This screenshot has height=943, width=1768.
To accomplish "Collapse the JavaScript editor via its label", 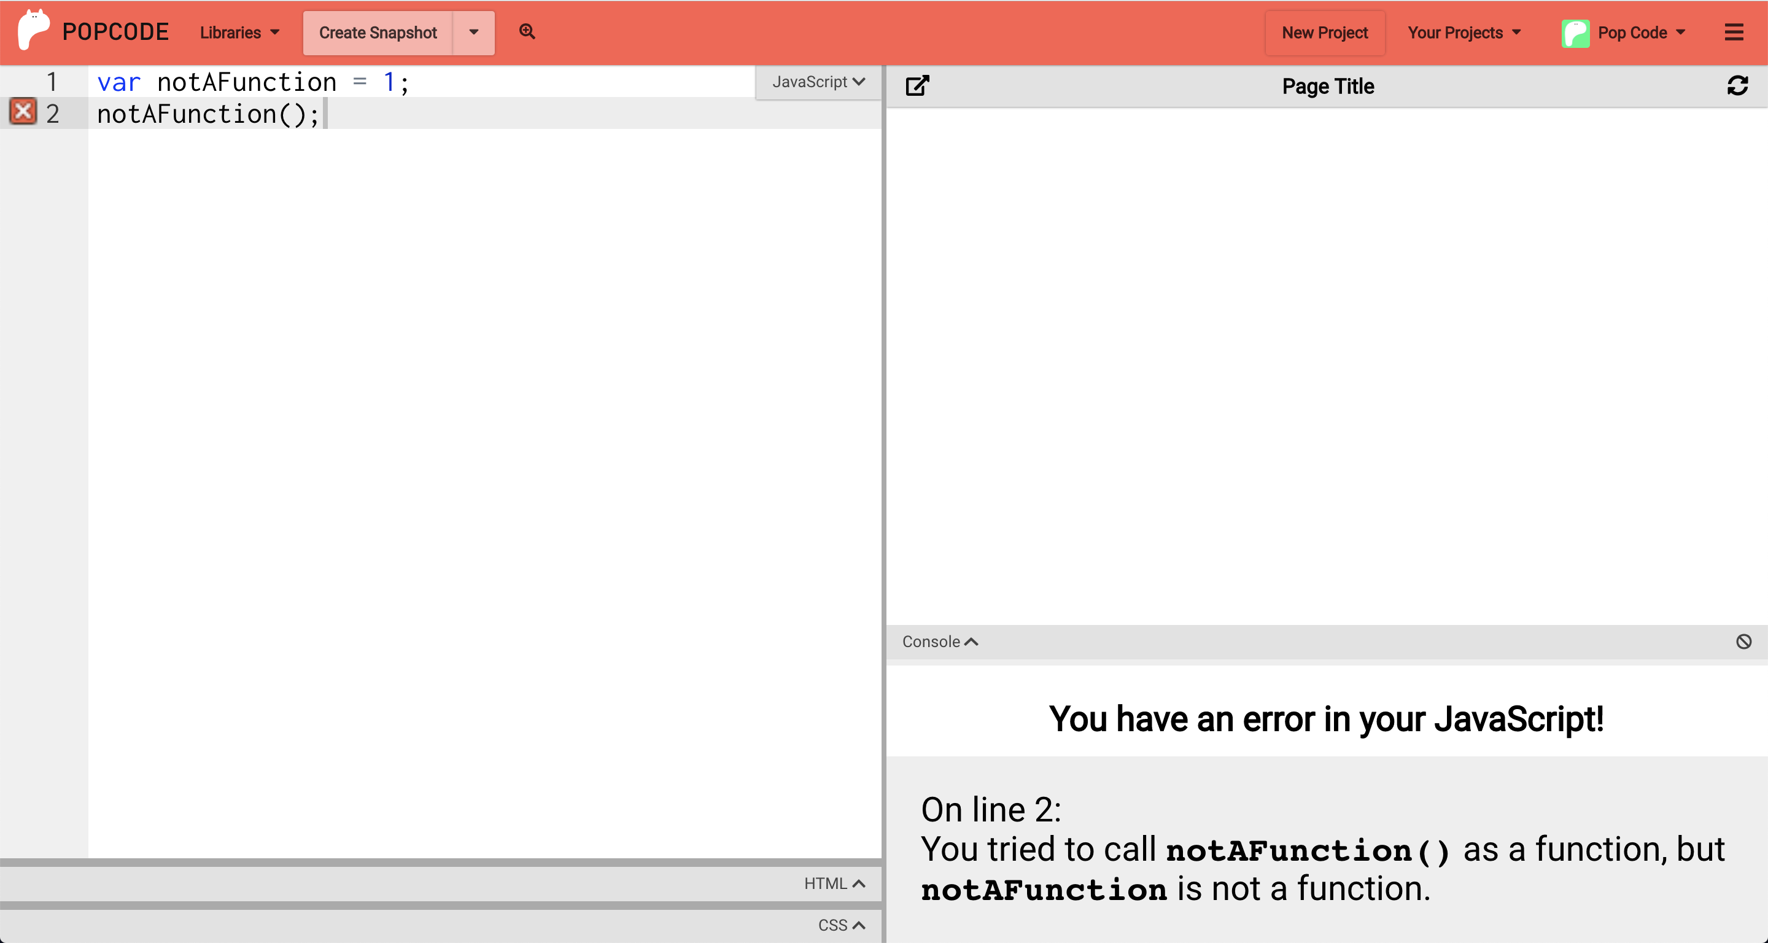I will (818, 82).
